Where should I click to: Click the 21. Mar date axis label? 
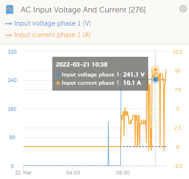click(23, 173)
